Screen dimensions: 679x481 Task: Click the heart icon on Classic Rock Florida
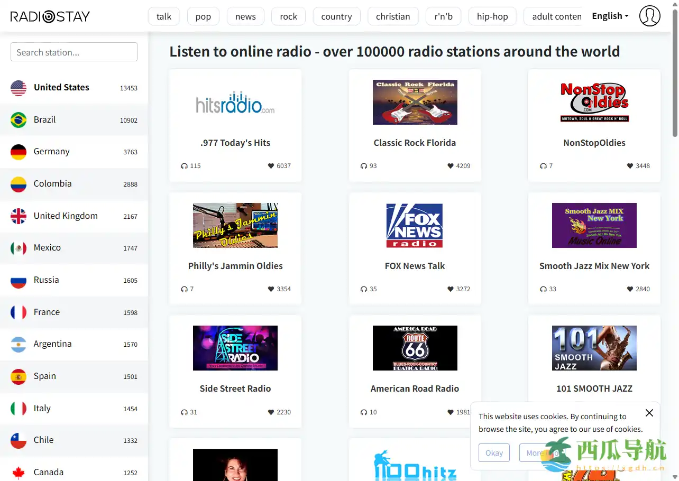click(451, 166)
